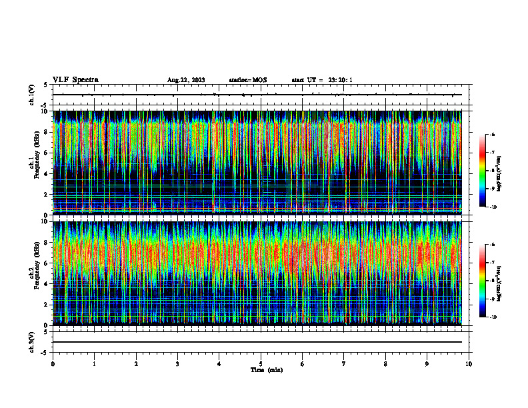Click the "6" tick on the time axis
The image size is (528, 408).
(303, 364)
